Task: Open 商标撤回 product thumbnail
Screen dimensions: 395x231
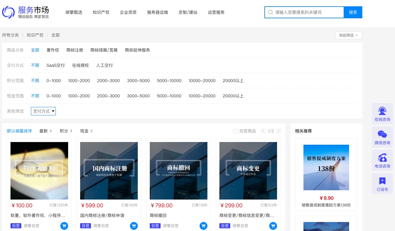Action: coord(179,171)
